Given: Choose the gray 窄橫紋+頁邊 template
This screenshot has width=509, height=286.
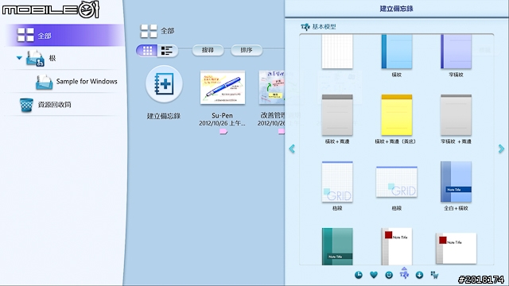Looking at the screenshot, I should pos(456,115).
